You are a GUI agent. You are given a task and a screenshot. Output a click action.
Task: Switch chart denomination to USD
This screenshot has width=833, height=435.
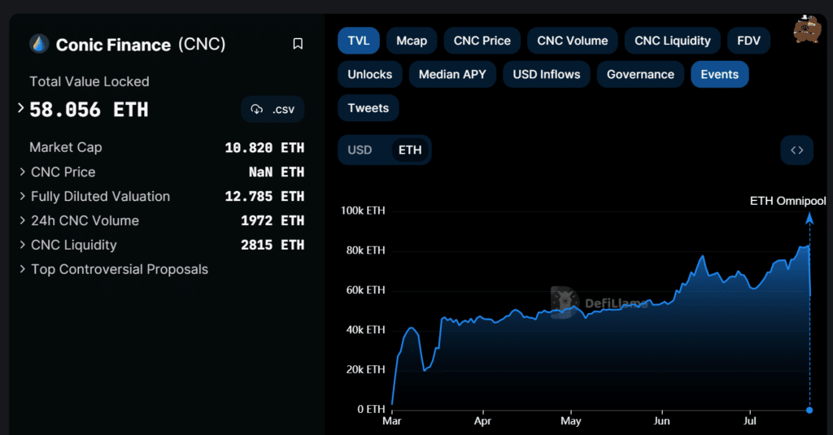click(360, 150)
